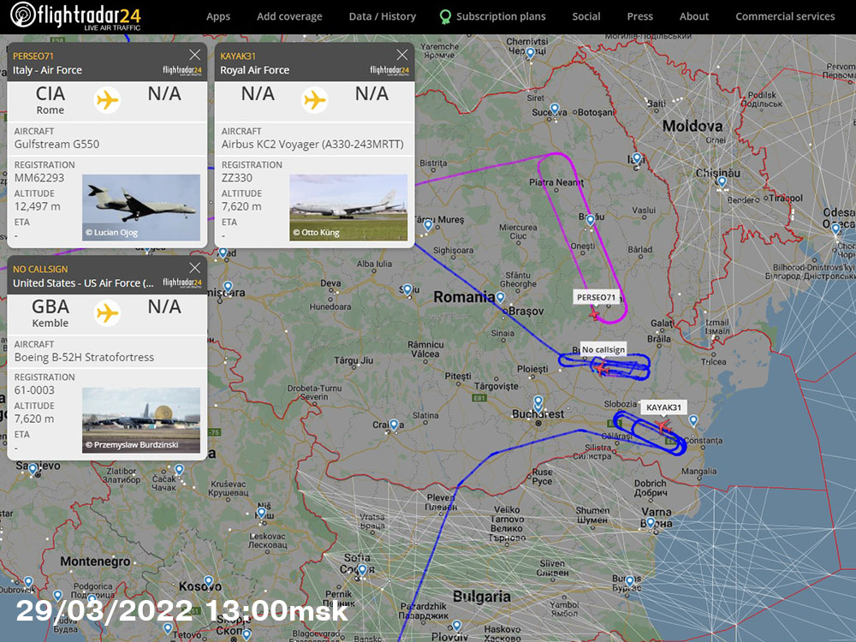Click the Sibiu airport pin

(407, 290)
